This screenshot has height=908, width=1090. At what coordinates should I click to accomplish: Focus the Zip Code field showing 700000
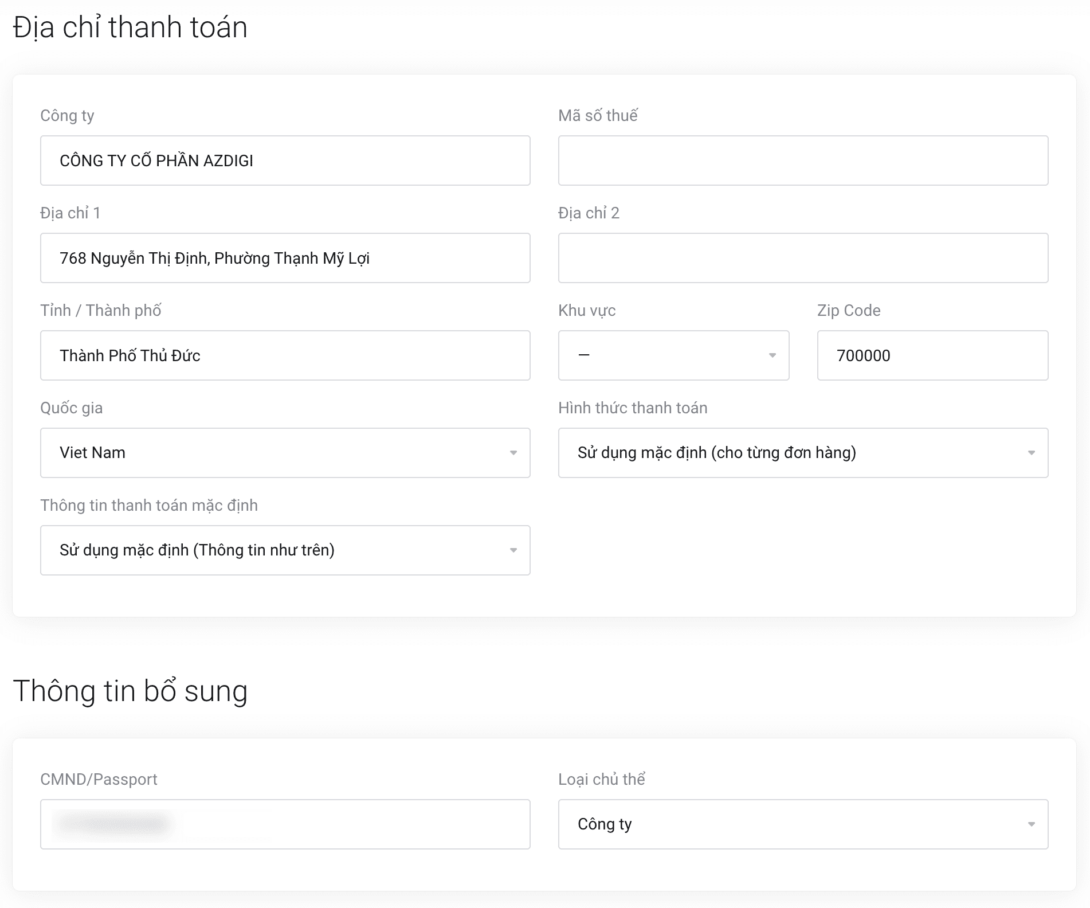(x=932, y=355)
